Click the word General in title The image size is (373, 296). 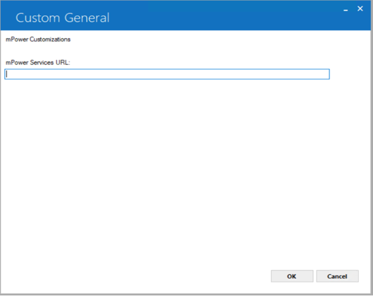(87, 18)
